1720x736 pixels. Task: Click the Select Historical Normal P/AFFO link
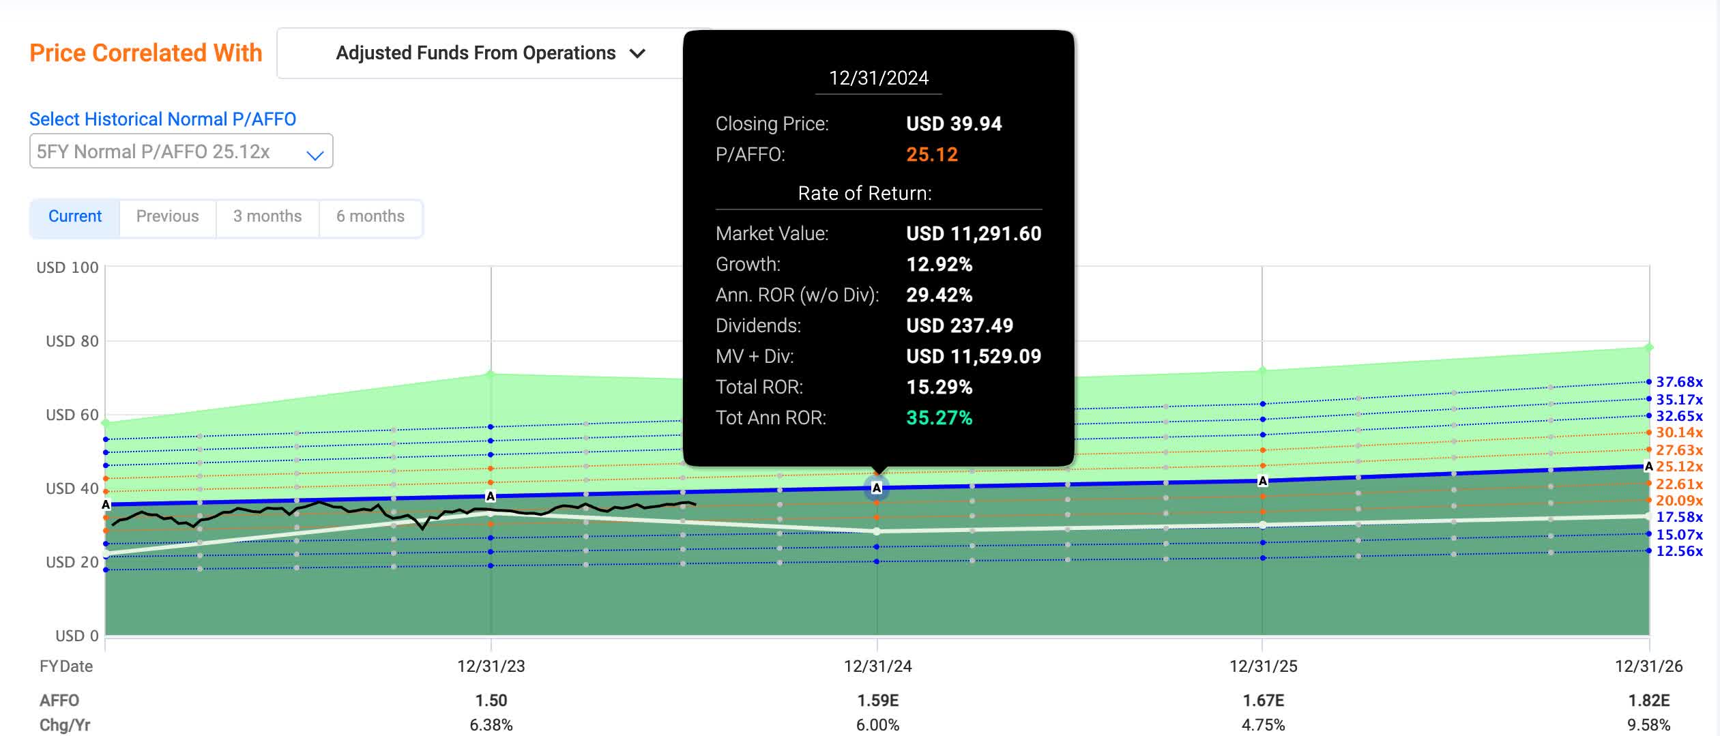tap(162, 119)
